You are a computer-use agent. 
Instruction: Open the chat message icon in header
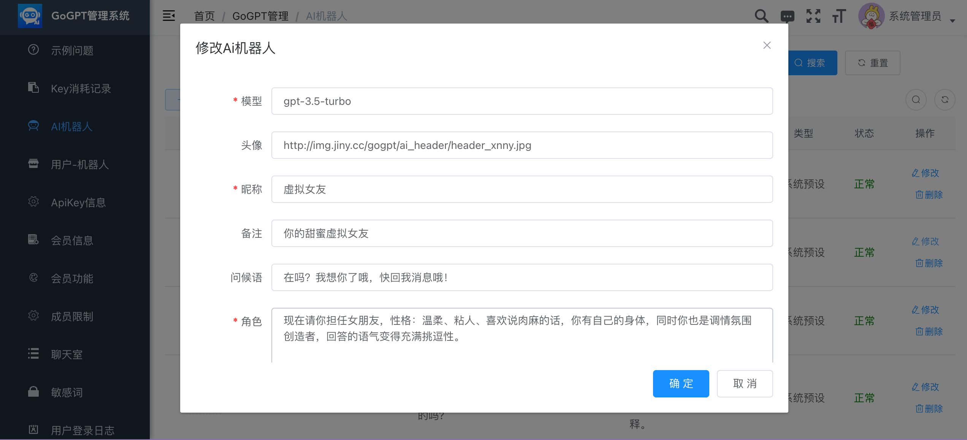click(x=787, y=17)
